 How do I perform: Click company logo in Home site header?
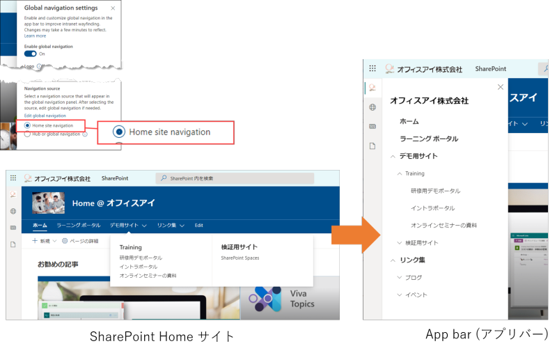coord(28,178)
